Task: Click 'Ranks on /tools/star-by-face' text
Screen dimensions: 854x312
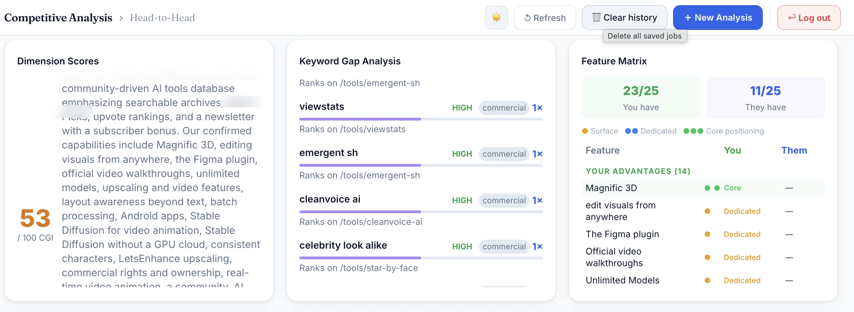Action: tap(359, 268)
